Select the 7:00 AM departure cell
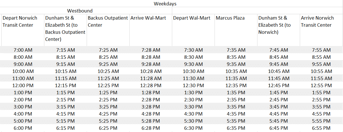This screenshot has width=343, height=132. (x=23, y=50)
